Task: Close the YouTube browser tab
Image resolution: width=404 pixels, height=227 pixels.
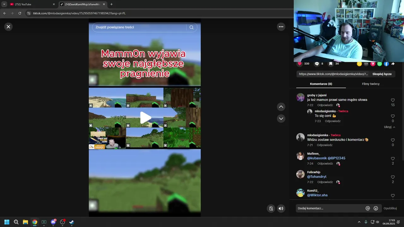Action: [54, 4]
